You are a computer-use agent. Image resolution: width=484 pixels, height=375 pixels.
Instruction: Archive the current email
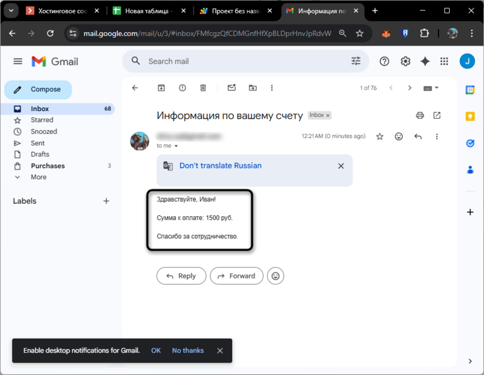[x=161, y=88]
